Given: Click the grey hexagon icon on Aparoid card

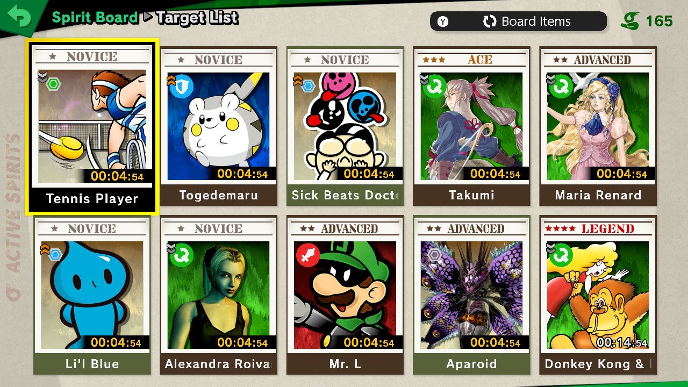Looking at the screenshot, I should tap(434, 254).
